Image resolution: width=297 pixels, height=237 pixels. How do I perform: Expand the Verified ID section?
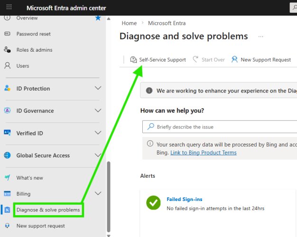coord(98,133)
